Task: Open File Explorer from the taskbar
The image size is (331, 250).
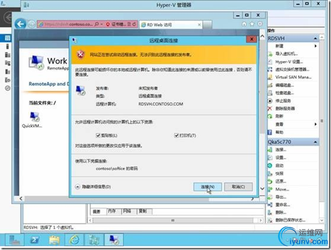Action: pyautogui.click(x=54, y=240)
